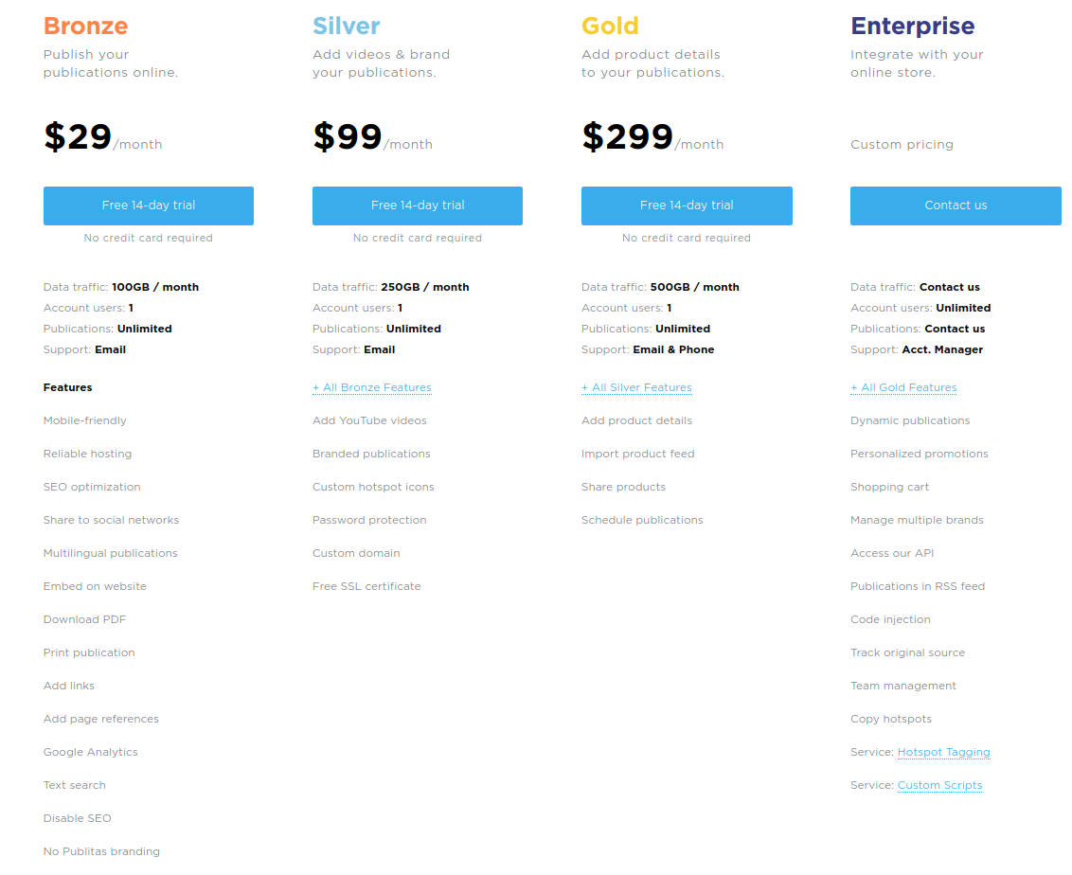Click the Free SSL certificate feature

tap(366, 586)
